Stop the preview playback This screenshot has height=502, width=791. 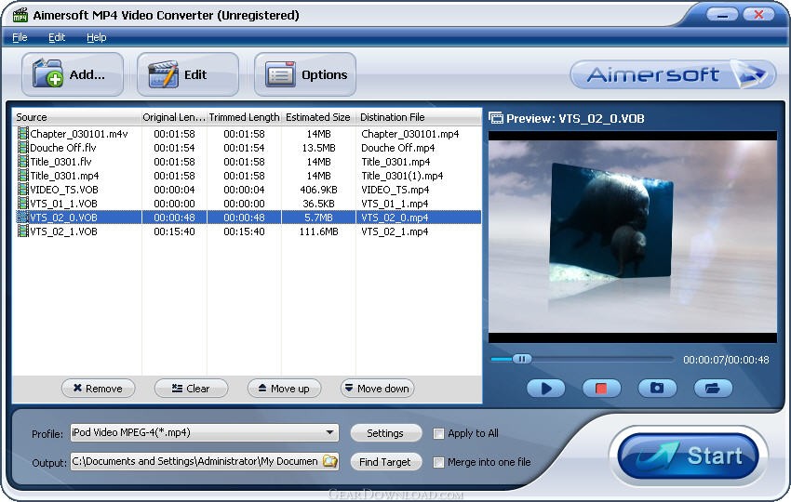(601, 388)
